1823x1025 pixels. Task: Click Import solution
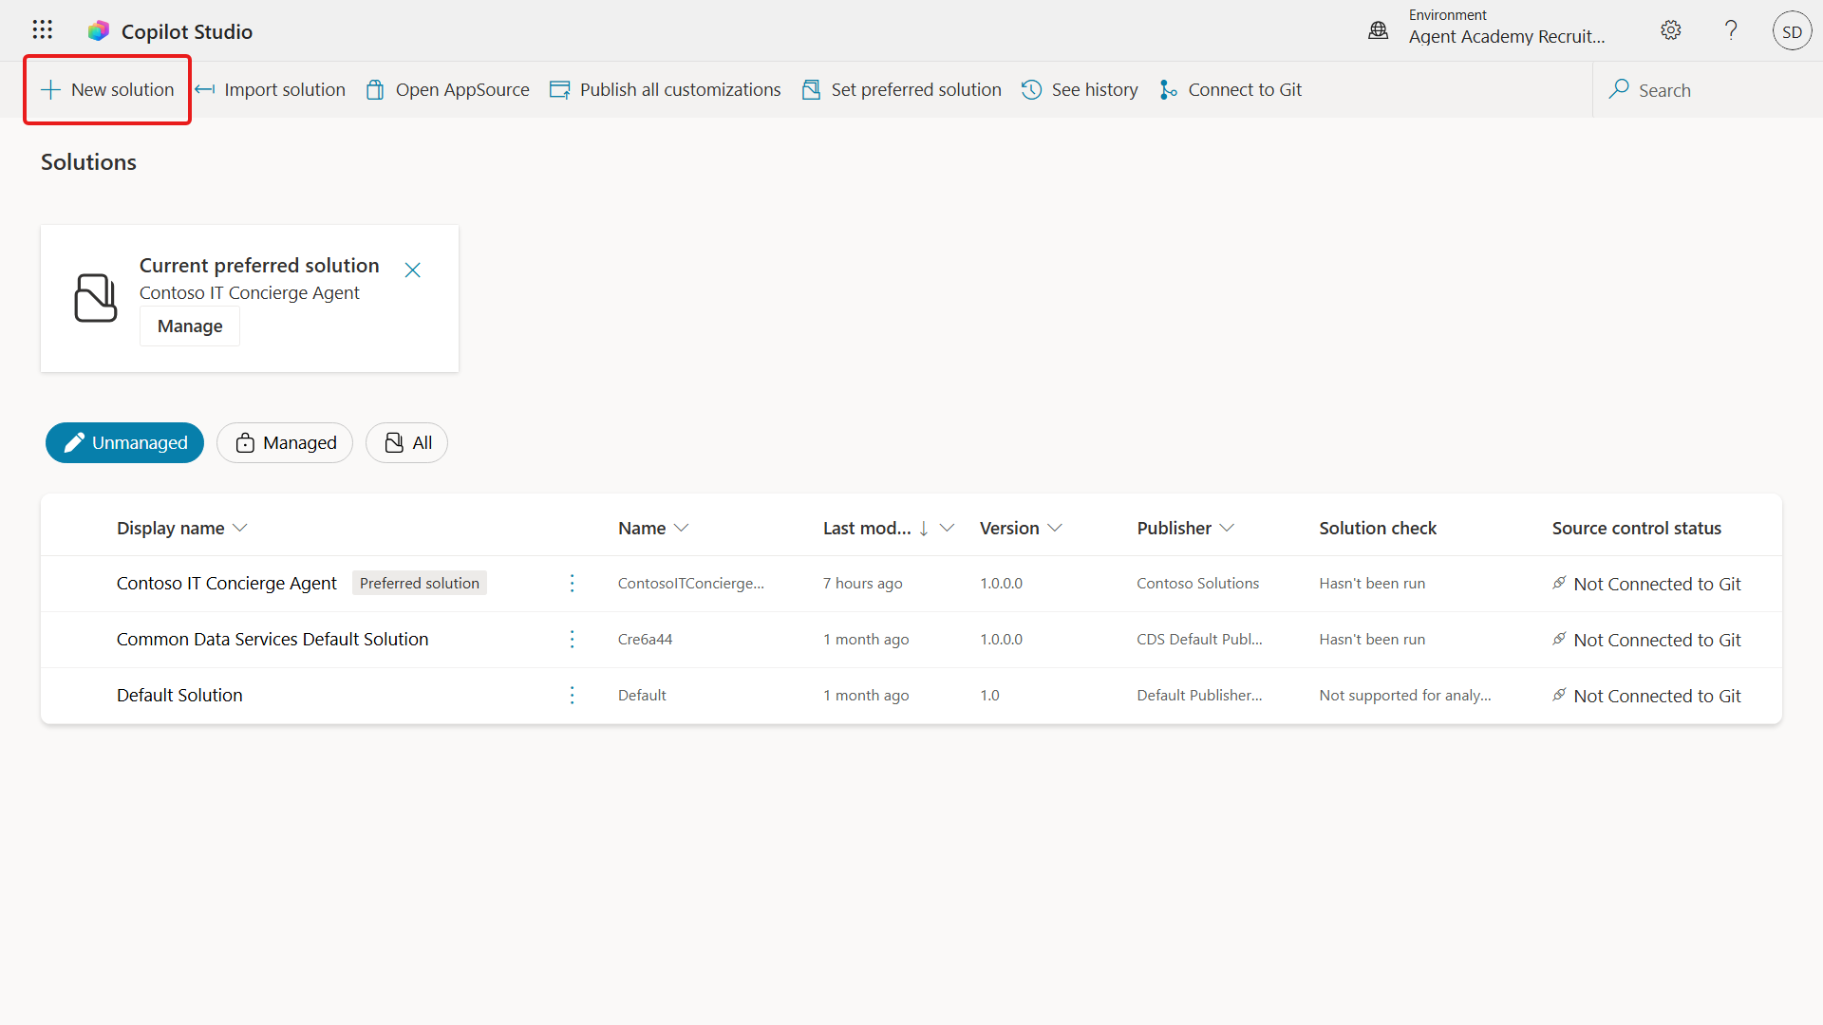coord(270,89)
